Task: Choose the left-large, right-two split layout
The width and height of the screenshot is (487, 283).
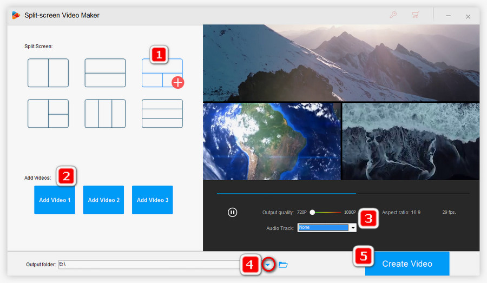Action: pos(48,114)
